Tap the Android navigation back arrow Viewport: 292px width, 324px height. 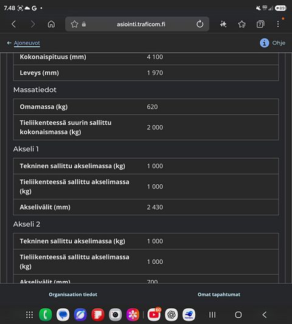[265, 315]
